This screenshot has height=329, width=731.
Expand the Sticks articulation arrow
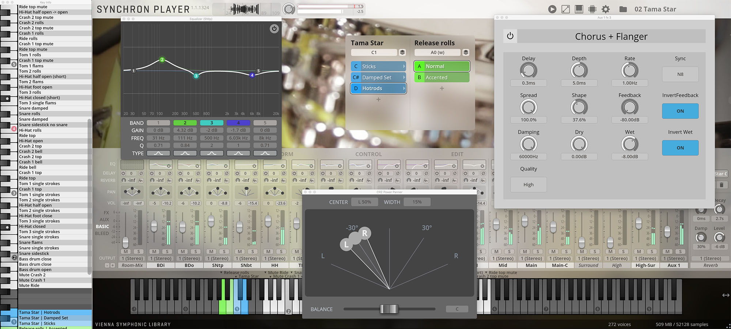(404, 67)
